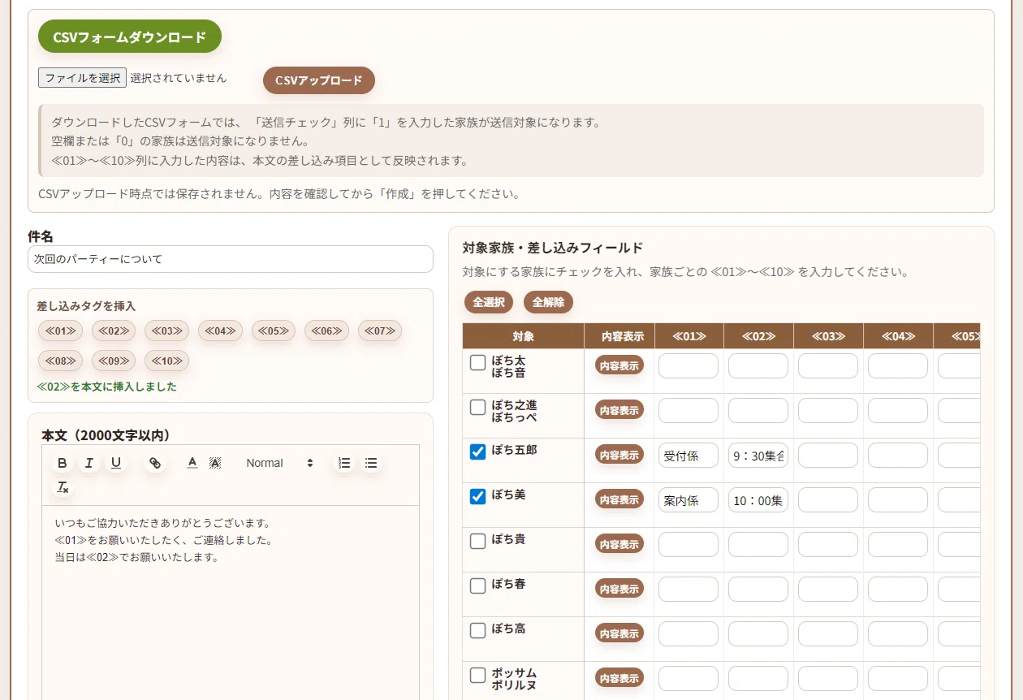The image size is (1023, 700).
Task: Click the ≪02≫ field with 10：00集
Action: pos(758,499)
